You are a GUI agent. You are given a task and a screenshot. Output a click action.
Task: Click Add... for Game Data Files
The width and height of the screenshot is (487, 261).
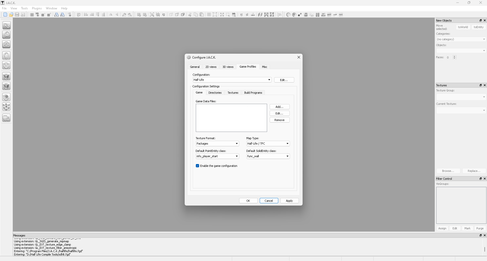click(280, 107)
